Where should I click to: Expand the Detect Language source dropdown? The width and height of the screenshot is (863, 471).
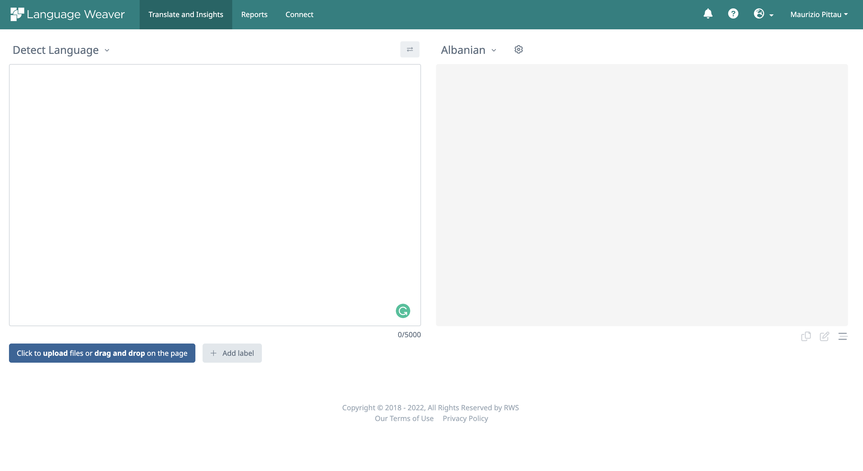[x=61, y=50]
